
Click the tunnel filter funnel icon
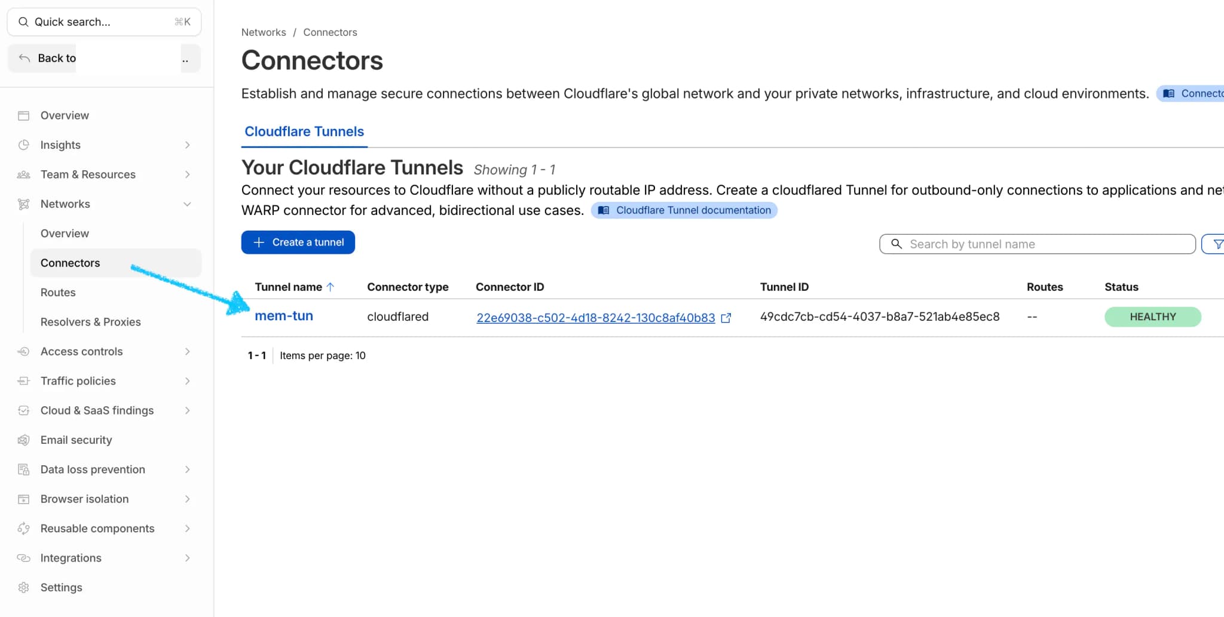pyautogui.click(x=1217, y=244)
